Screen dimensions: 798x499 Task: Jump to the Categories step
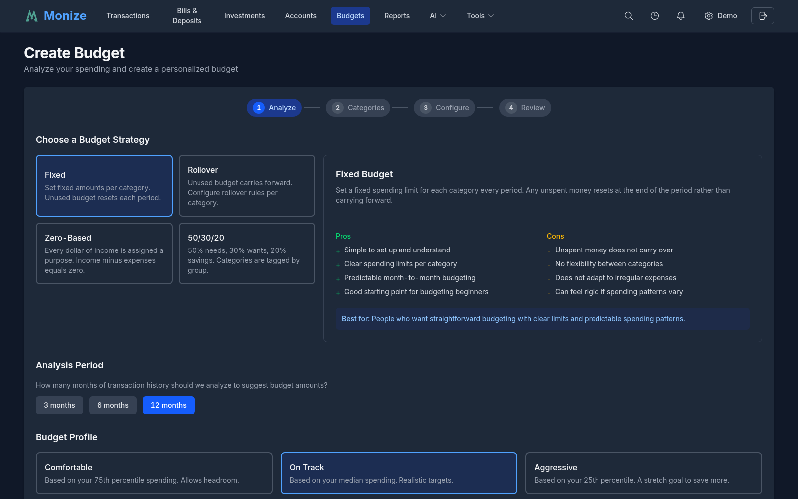358,108
